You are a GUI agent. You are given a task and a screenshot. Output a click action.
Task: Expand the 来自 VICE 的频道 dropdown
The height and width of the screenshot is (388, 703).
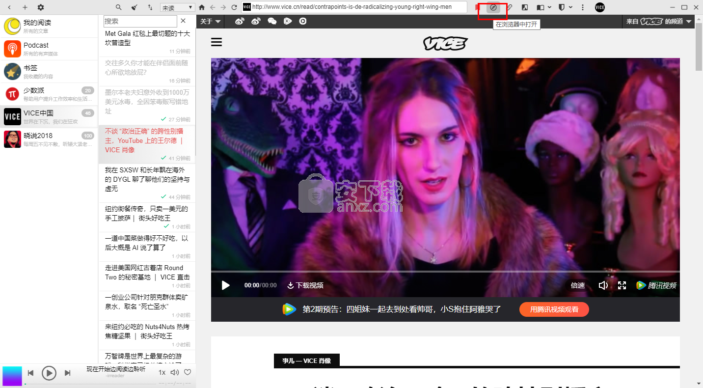click(659, 21)
